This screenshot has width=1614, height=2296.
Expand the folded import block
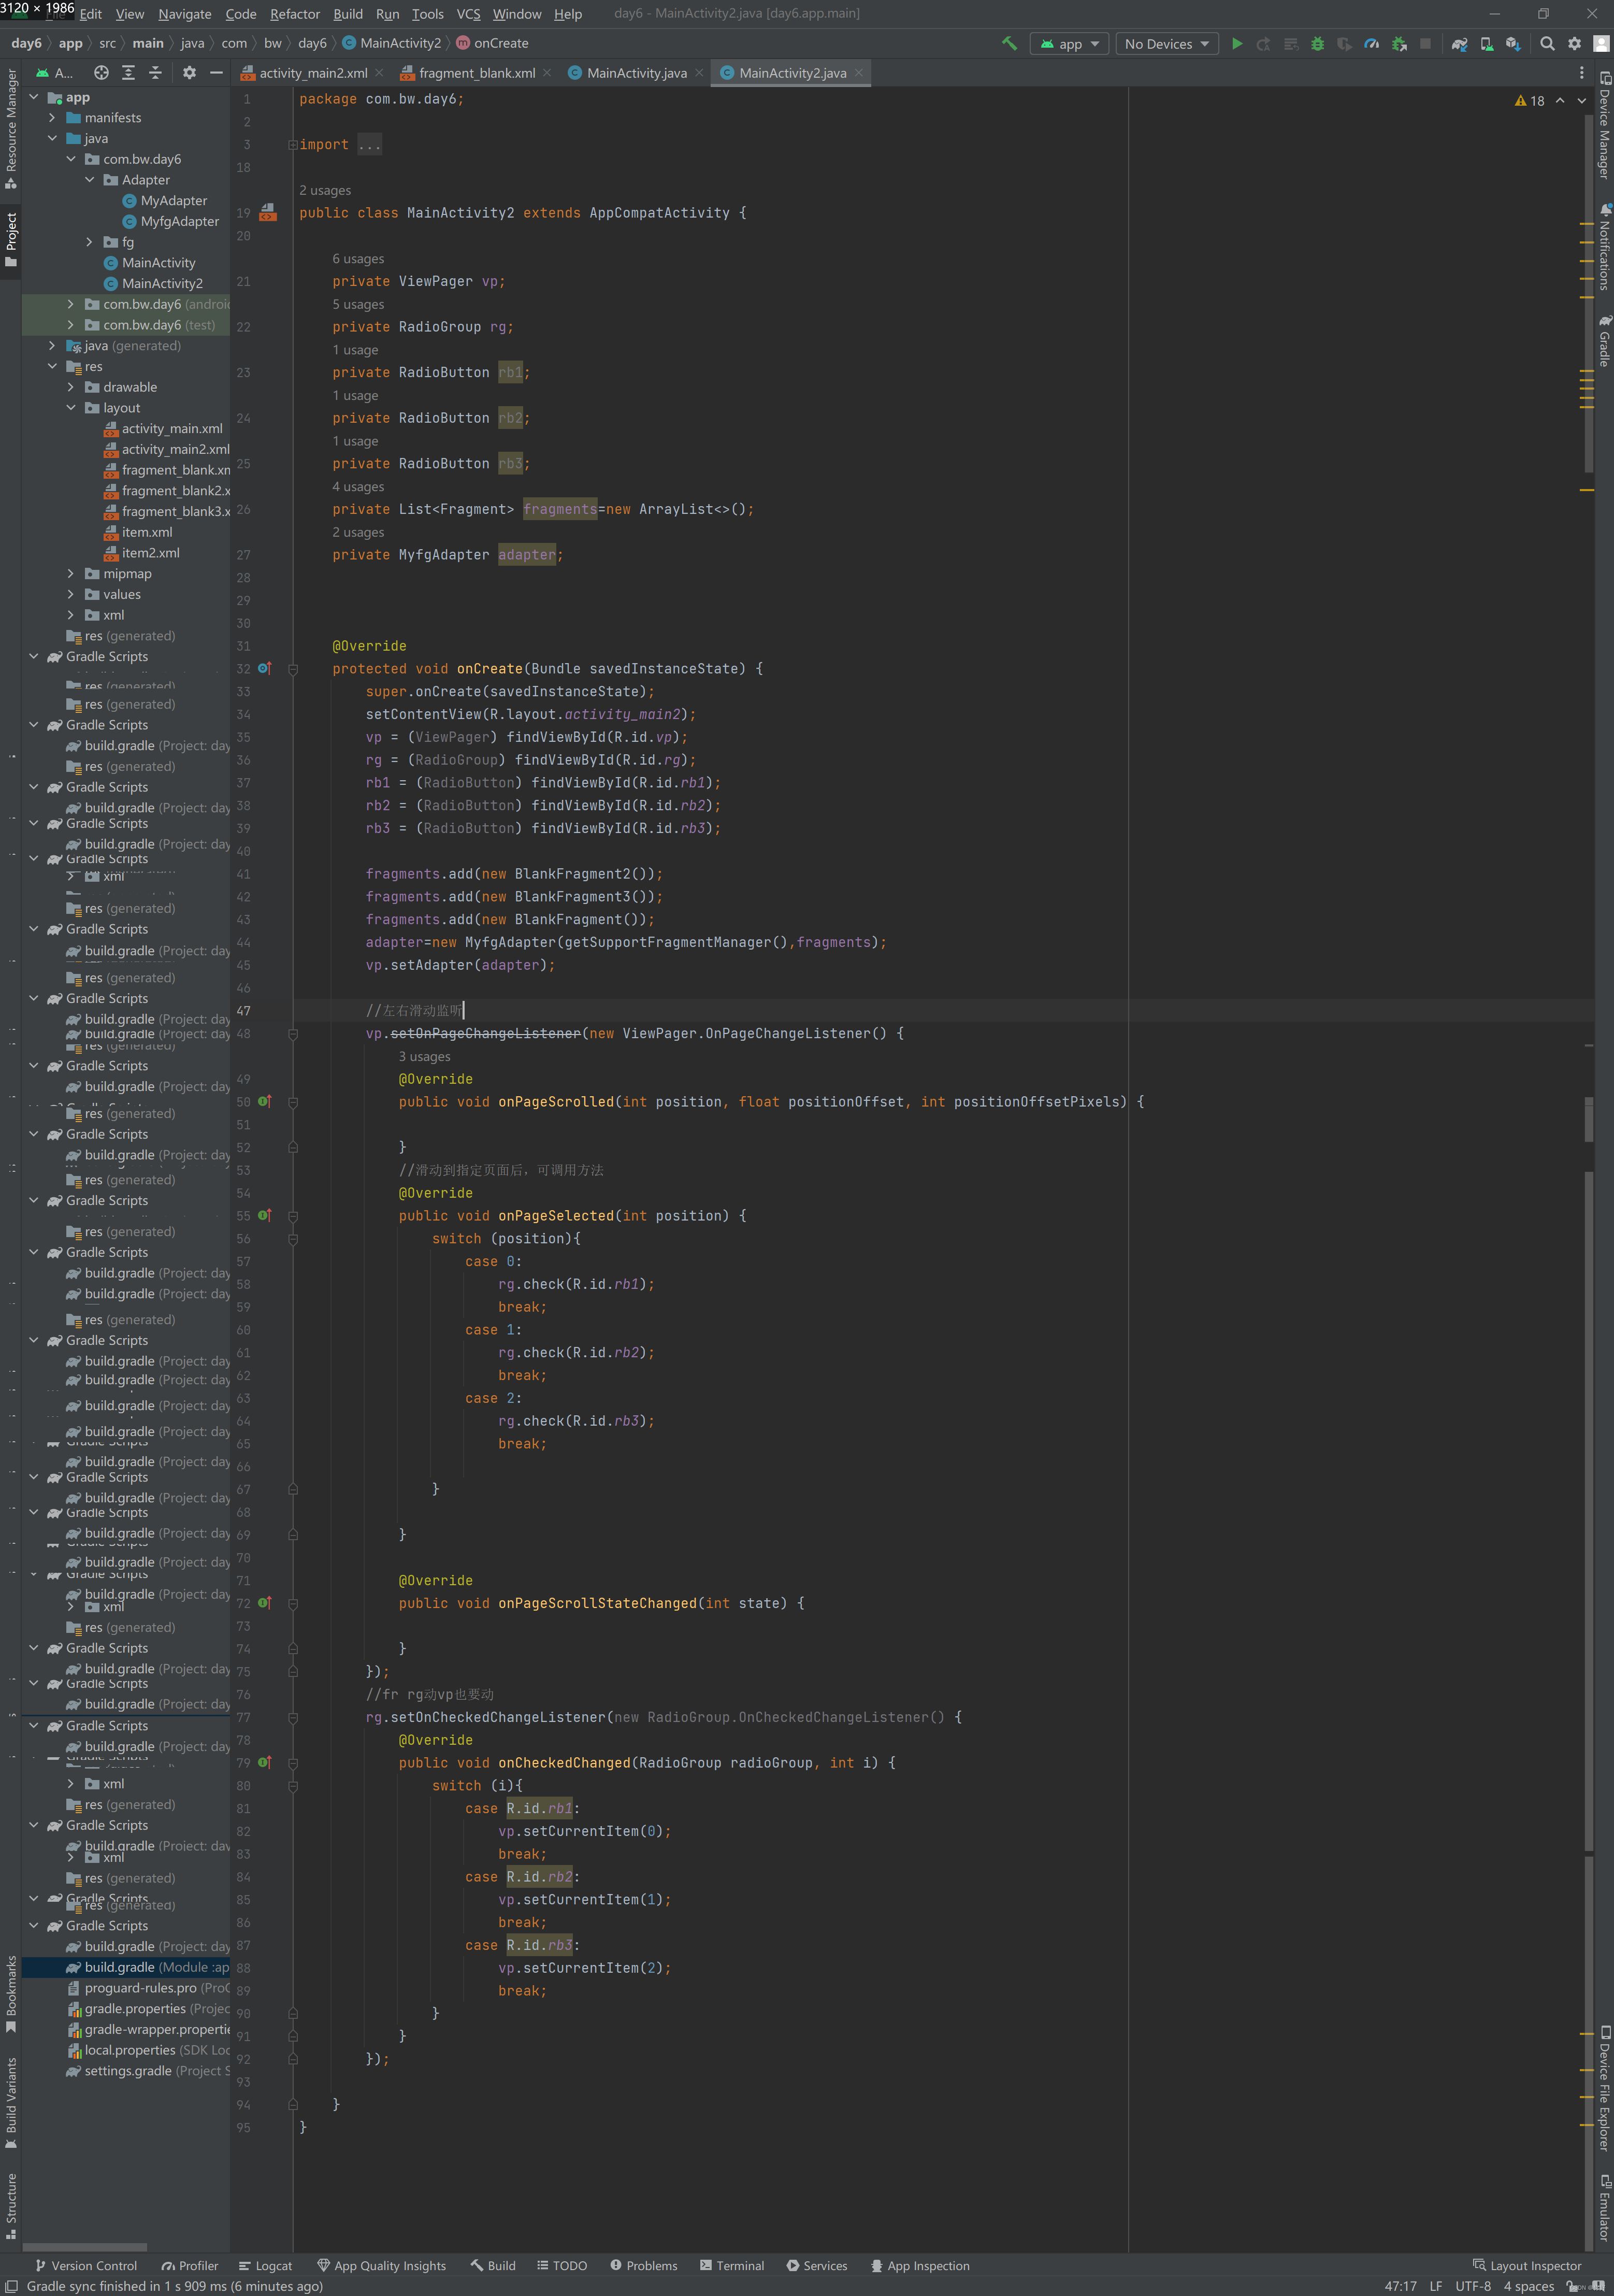[293, 145]
